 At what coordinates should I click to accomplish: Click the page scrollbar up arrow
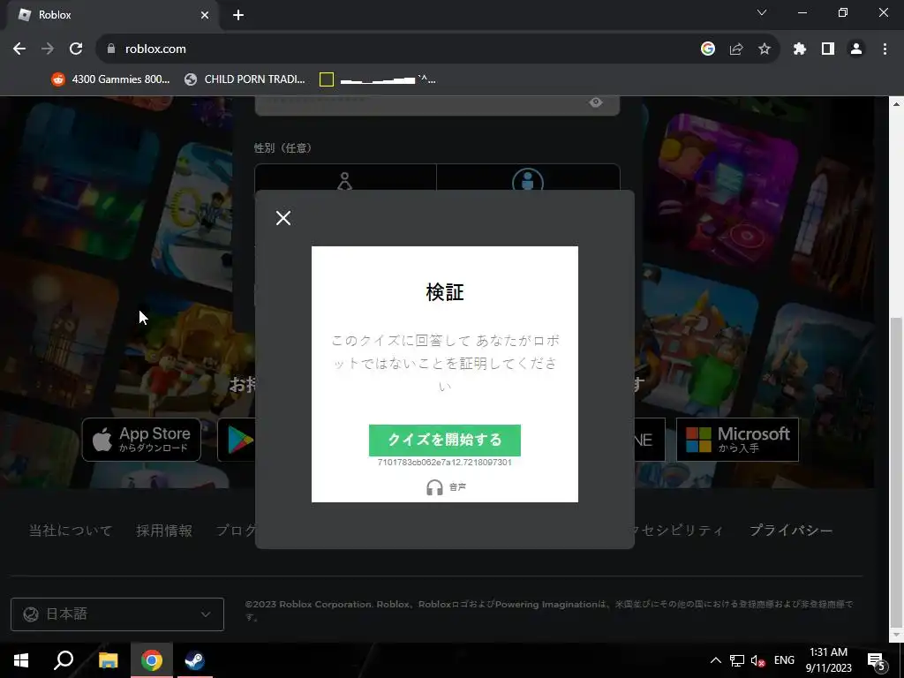point(896,104)
